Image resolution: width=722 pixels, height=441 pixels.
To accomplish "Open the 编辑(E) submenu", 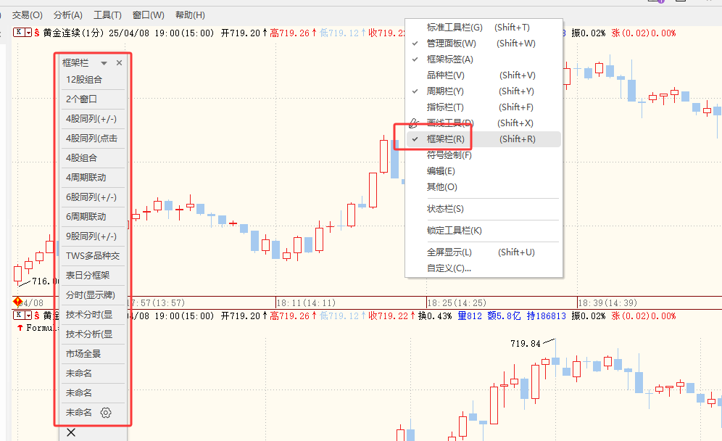I will pos(484,171).
